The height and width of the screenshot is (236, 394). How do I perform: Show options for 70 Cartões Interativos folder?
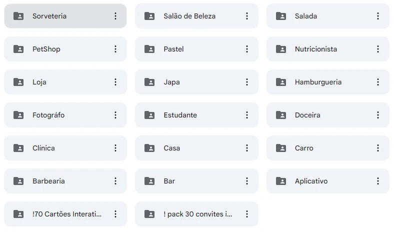[115, 214]
